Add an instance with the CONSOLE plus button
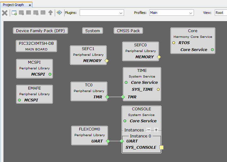227x162 pixels. coord(156,130)
